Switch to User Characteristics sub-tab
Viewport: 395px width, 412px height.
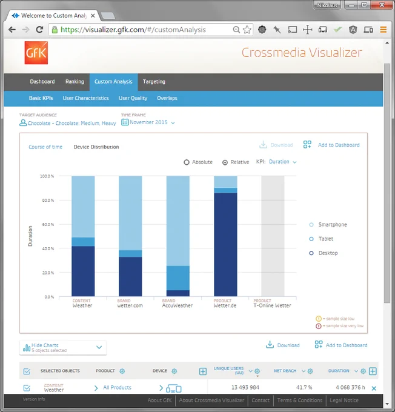pos(85,98)
